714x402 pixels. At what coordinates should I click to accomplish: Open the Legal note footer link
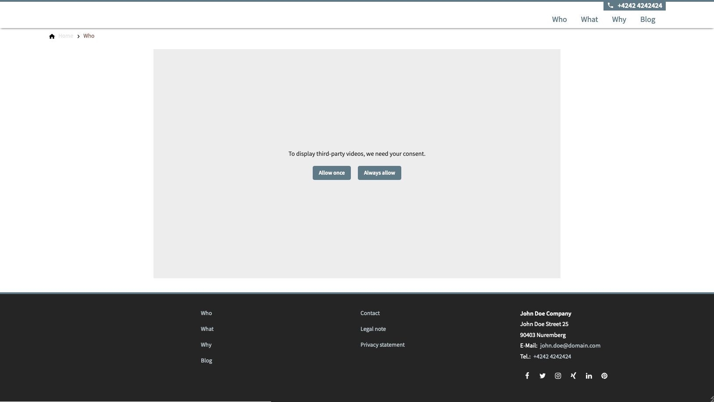373,329
